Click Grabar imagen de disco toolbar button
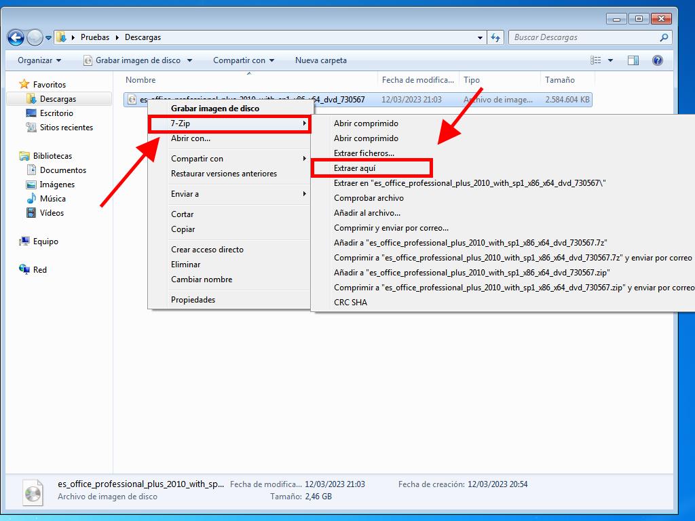Image resolution: width=695 pixels, height=521 pixels. (x=138, y=60)
